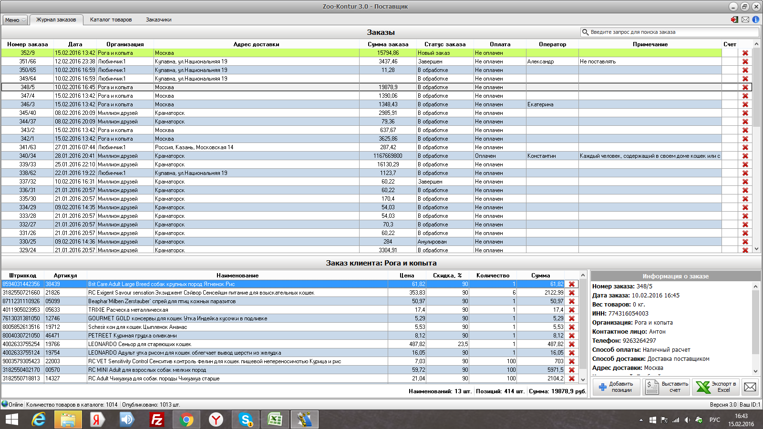Remove TRIXIE Расческа металлическая item
Image resolution: width=763 pixels, height=429 pixels.
[572, 310]
